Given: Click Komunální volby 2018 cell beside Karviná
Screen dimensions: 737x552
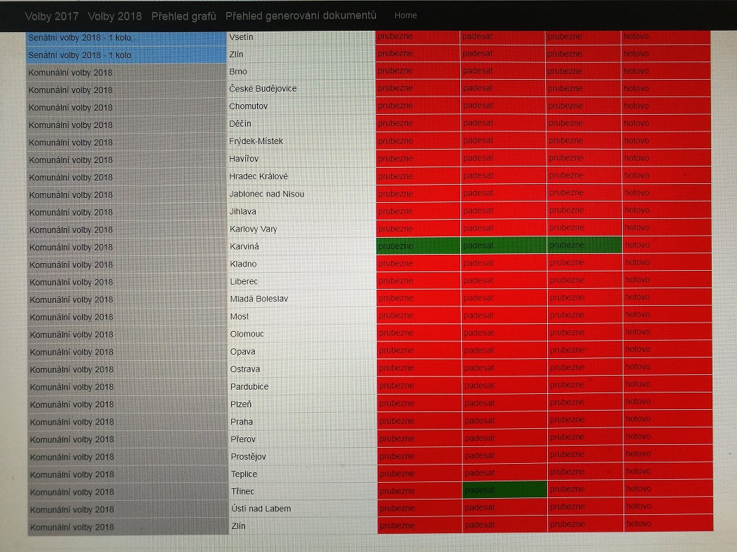Looking at the screenshot, I should 128,248.
